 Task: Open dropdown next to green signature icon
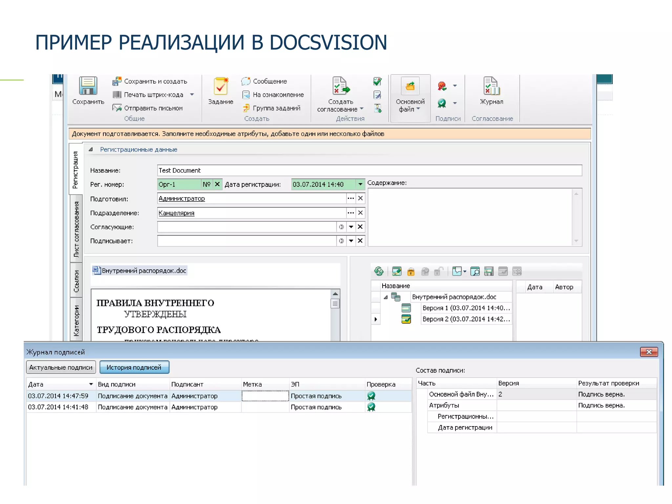[x=455, y=103]
